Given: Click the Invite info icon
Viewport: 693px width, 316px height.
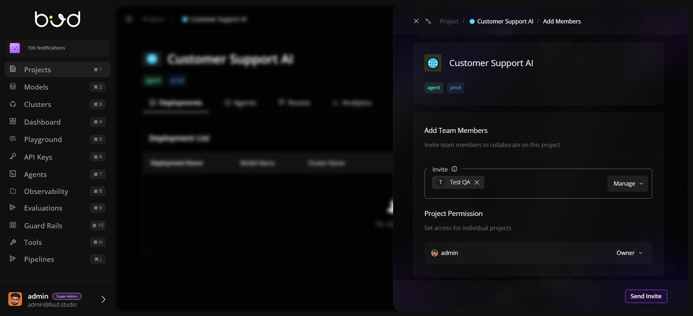Looking at the screenshot, I should click(454, 169).
